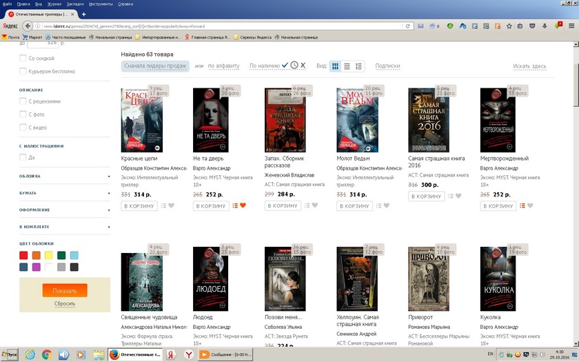
Task: Filter by in-stock checkmark icon
Action: (x=285, y=66)
